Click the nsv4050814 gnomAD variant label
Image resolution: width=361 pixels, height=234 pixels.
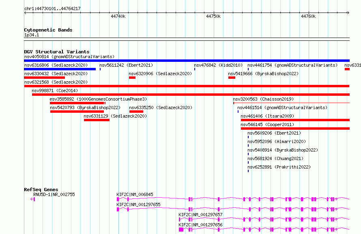(x=69, y=57)
